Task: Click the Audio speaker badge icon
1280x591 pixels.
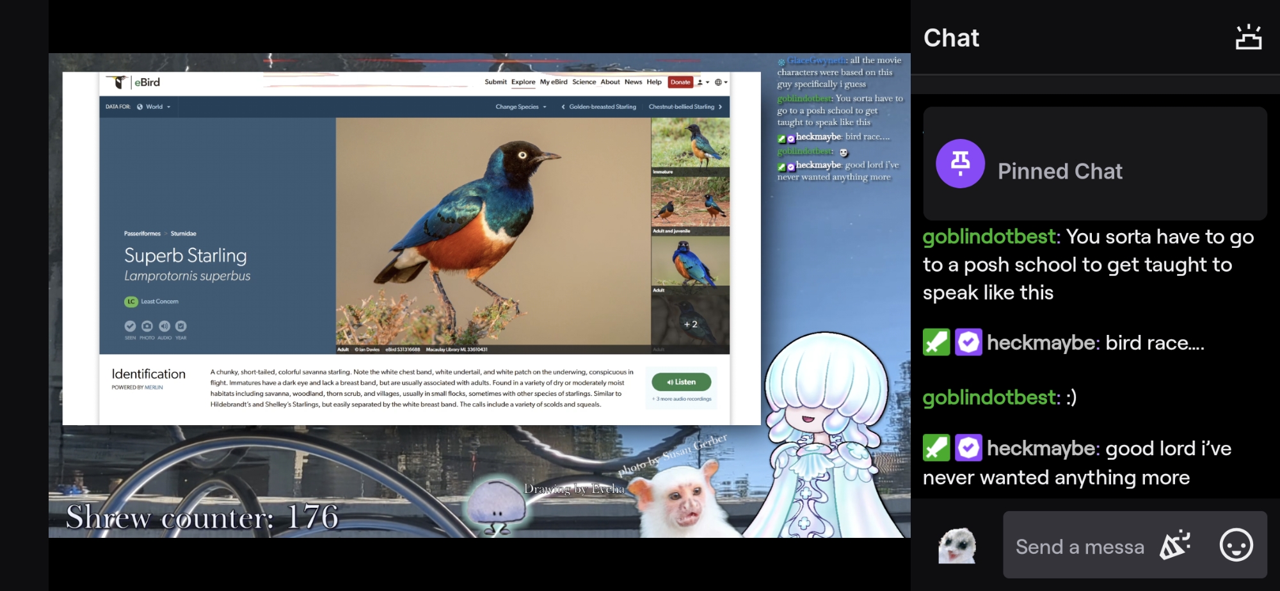Action: point(164,326)
